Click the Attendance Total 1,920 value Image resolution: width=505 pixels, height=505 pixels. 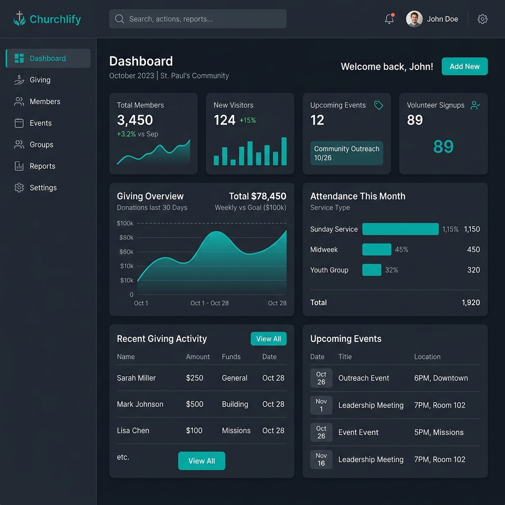pyautogui.click(x=471, y=302)
